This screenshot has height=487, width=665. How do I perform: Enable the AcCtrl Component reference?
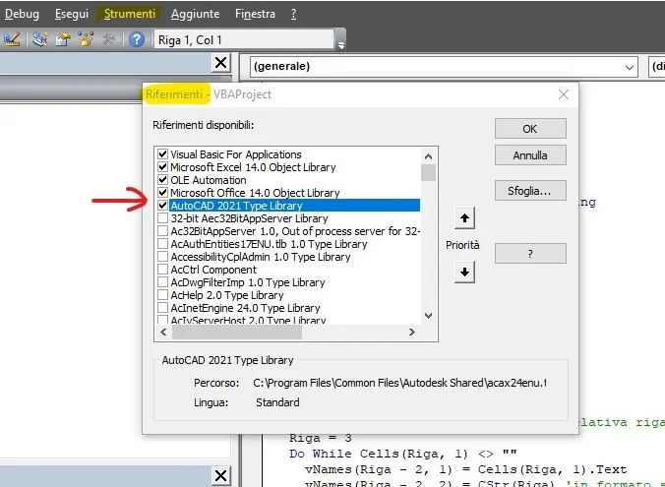click(x=163, y=270)
